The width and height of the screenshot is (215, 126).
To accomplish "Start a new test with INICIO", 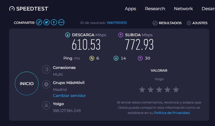I will pyautogui.click(x=27, y=83).
